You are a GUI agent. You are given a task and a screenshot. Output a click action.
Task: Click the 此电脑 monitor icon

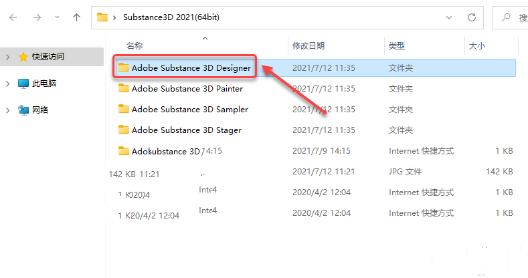23,84
